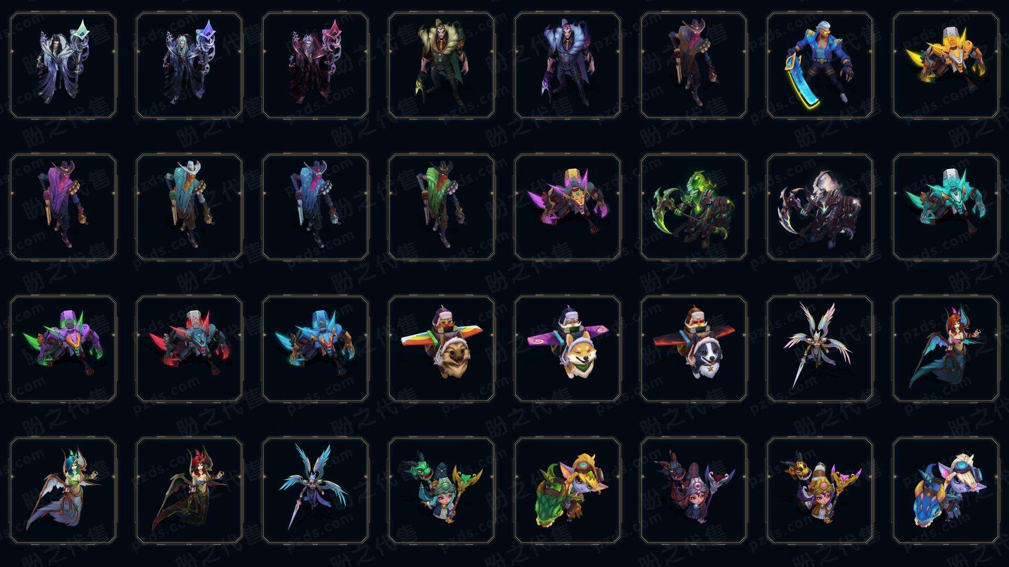Click the golden yordle mage with dragon
1009x567 pixels.
[820, 490]
